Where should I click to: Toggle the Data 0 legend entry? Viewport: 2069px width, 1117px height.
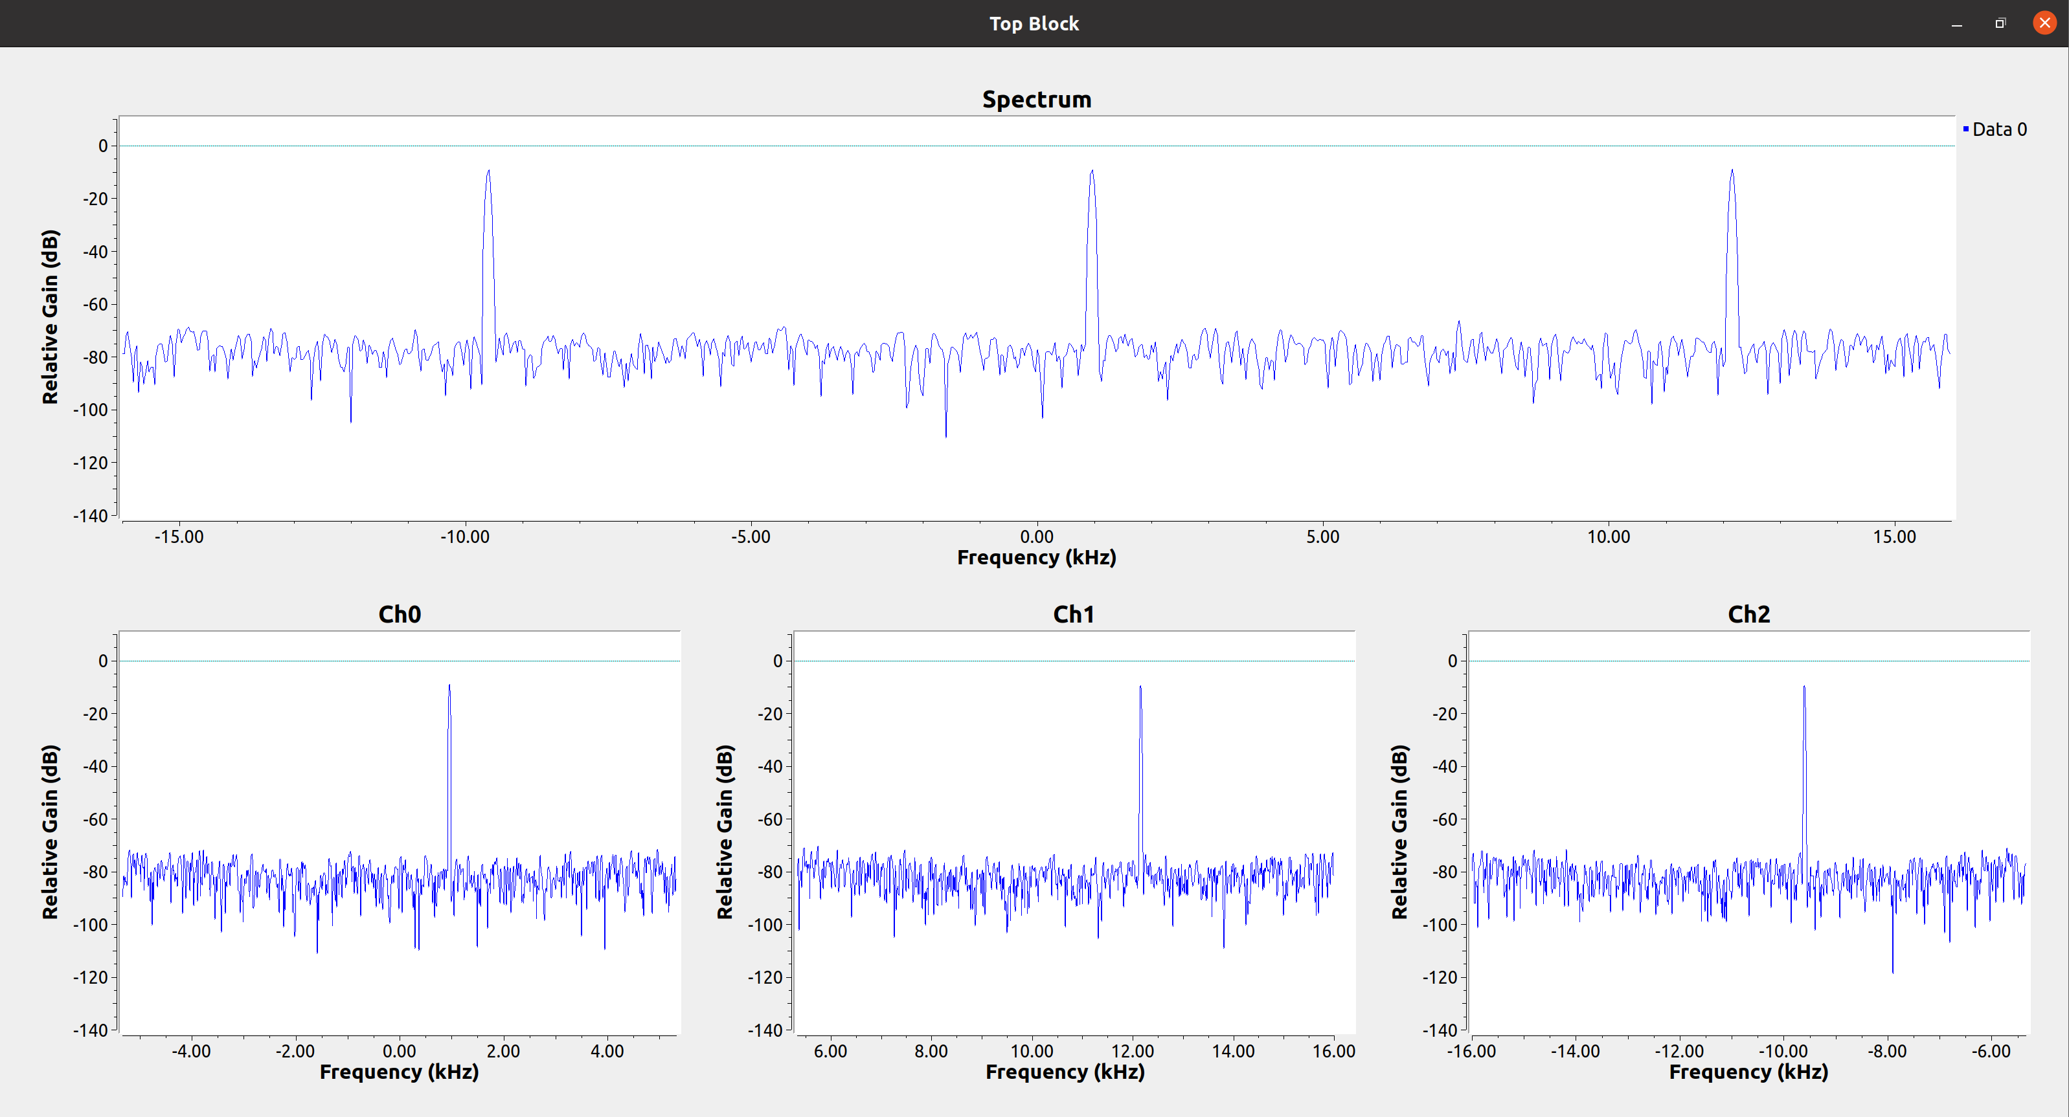click(x=1998, y=129)
